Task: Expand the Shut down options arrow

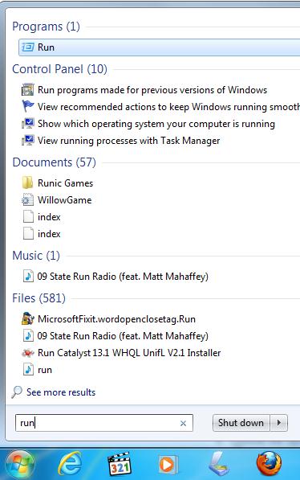Action: (x=278, y=423)
